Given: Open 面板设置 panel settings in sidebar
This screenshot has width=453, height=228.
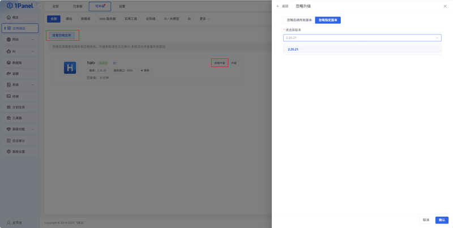Looking at the screenshot, I should point(20,152).
